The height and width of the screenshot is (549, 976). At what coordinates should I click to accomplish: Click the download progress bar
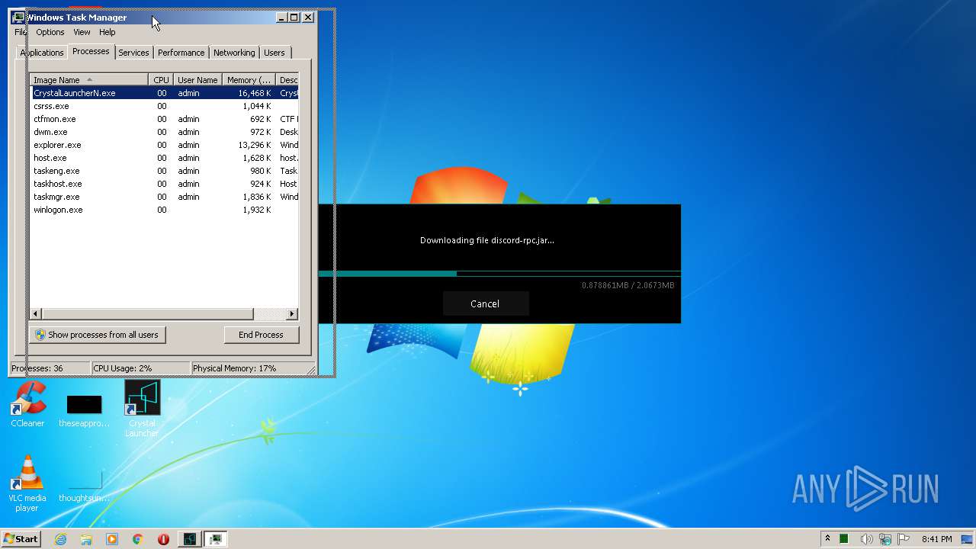pyautogui.click(x=499, y=273)
